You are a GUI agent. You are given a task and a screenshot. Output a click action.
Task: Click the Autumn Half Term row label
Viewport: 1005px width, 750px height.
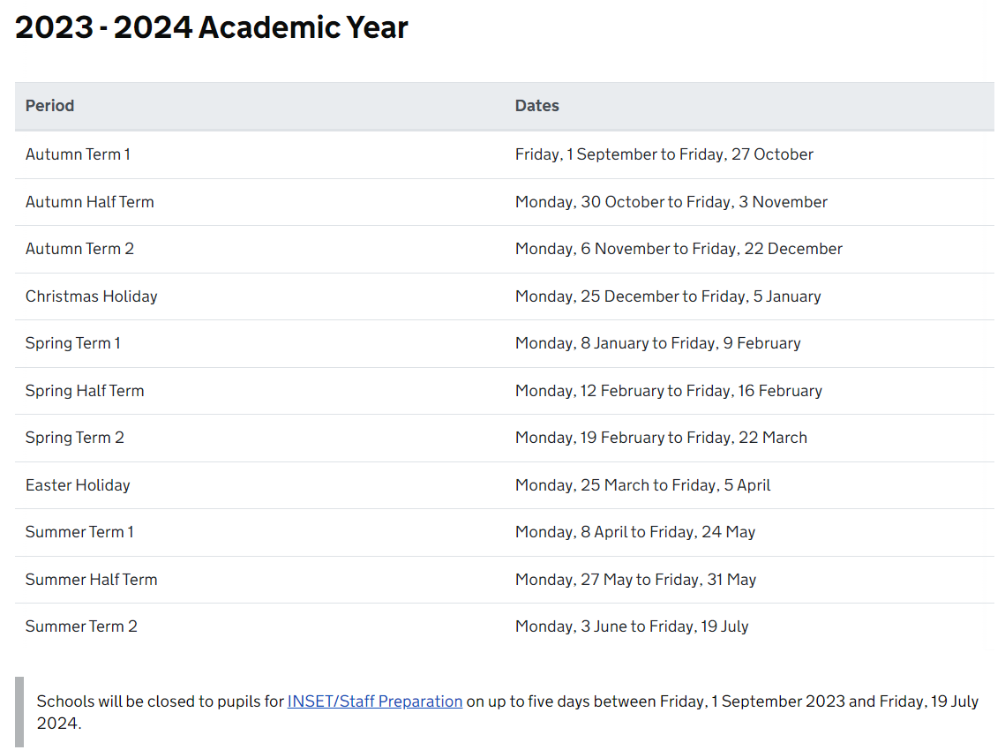pos(90,202)
